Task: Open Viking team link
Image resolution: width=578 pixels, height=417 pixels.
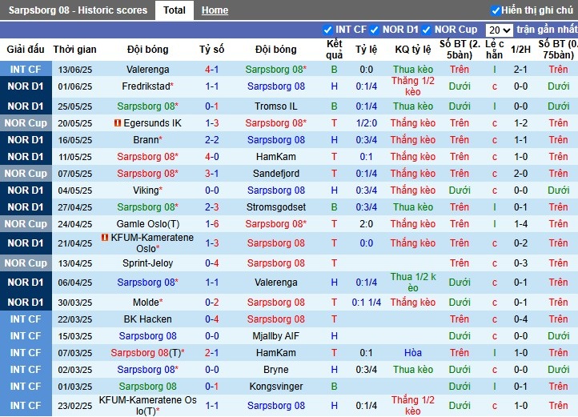Action: 146,190
